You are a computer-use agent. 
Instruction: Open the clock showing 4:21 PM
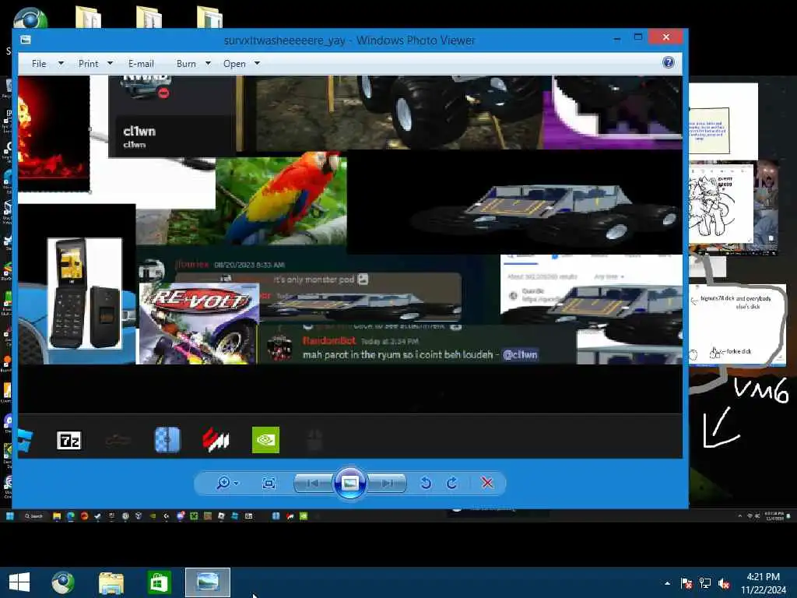click(x=763, y=583)
